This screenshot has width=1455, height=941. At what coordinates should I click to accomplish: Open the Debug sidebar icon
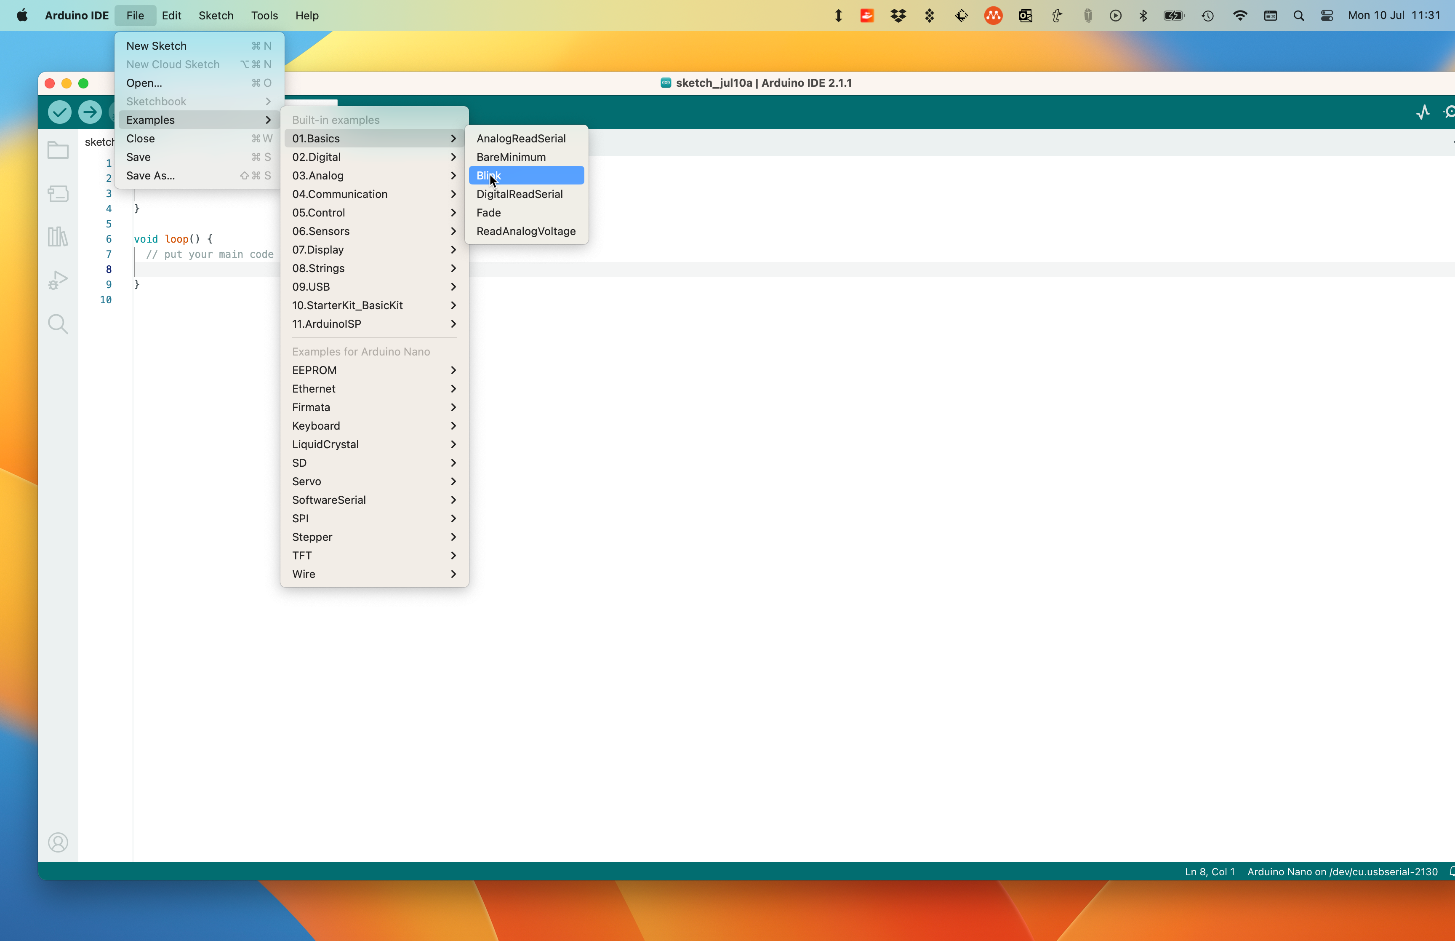tap(58, 281)
